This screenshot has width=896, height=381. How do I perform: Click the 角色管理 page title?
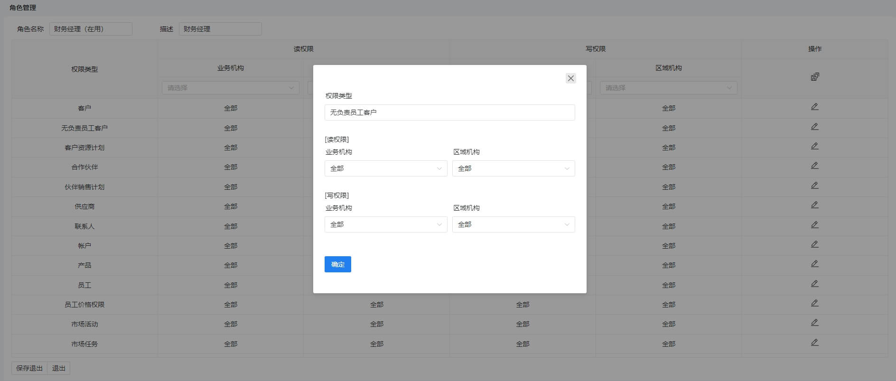tap(23, 8)
